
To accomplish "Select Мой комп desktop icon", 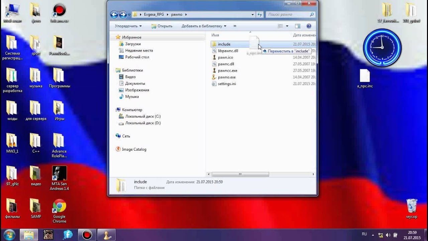I will click(x=12, y=13).
